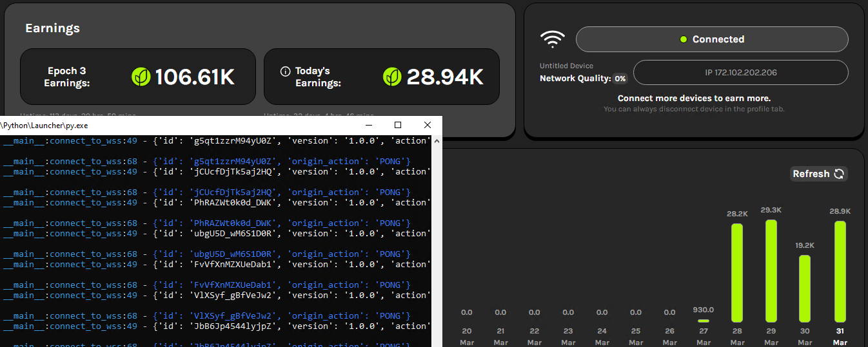Click the 28.2K value label
Viewport: 868px width, 347px height.
(x=737, y=214)
